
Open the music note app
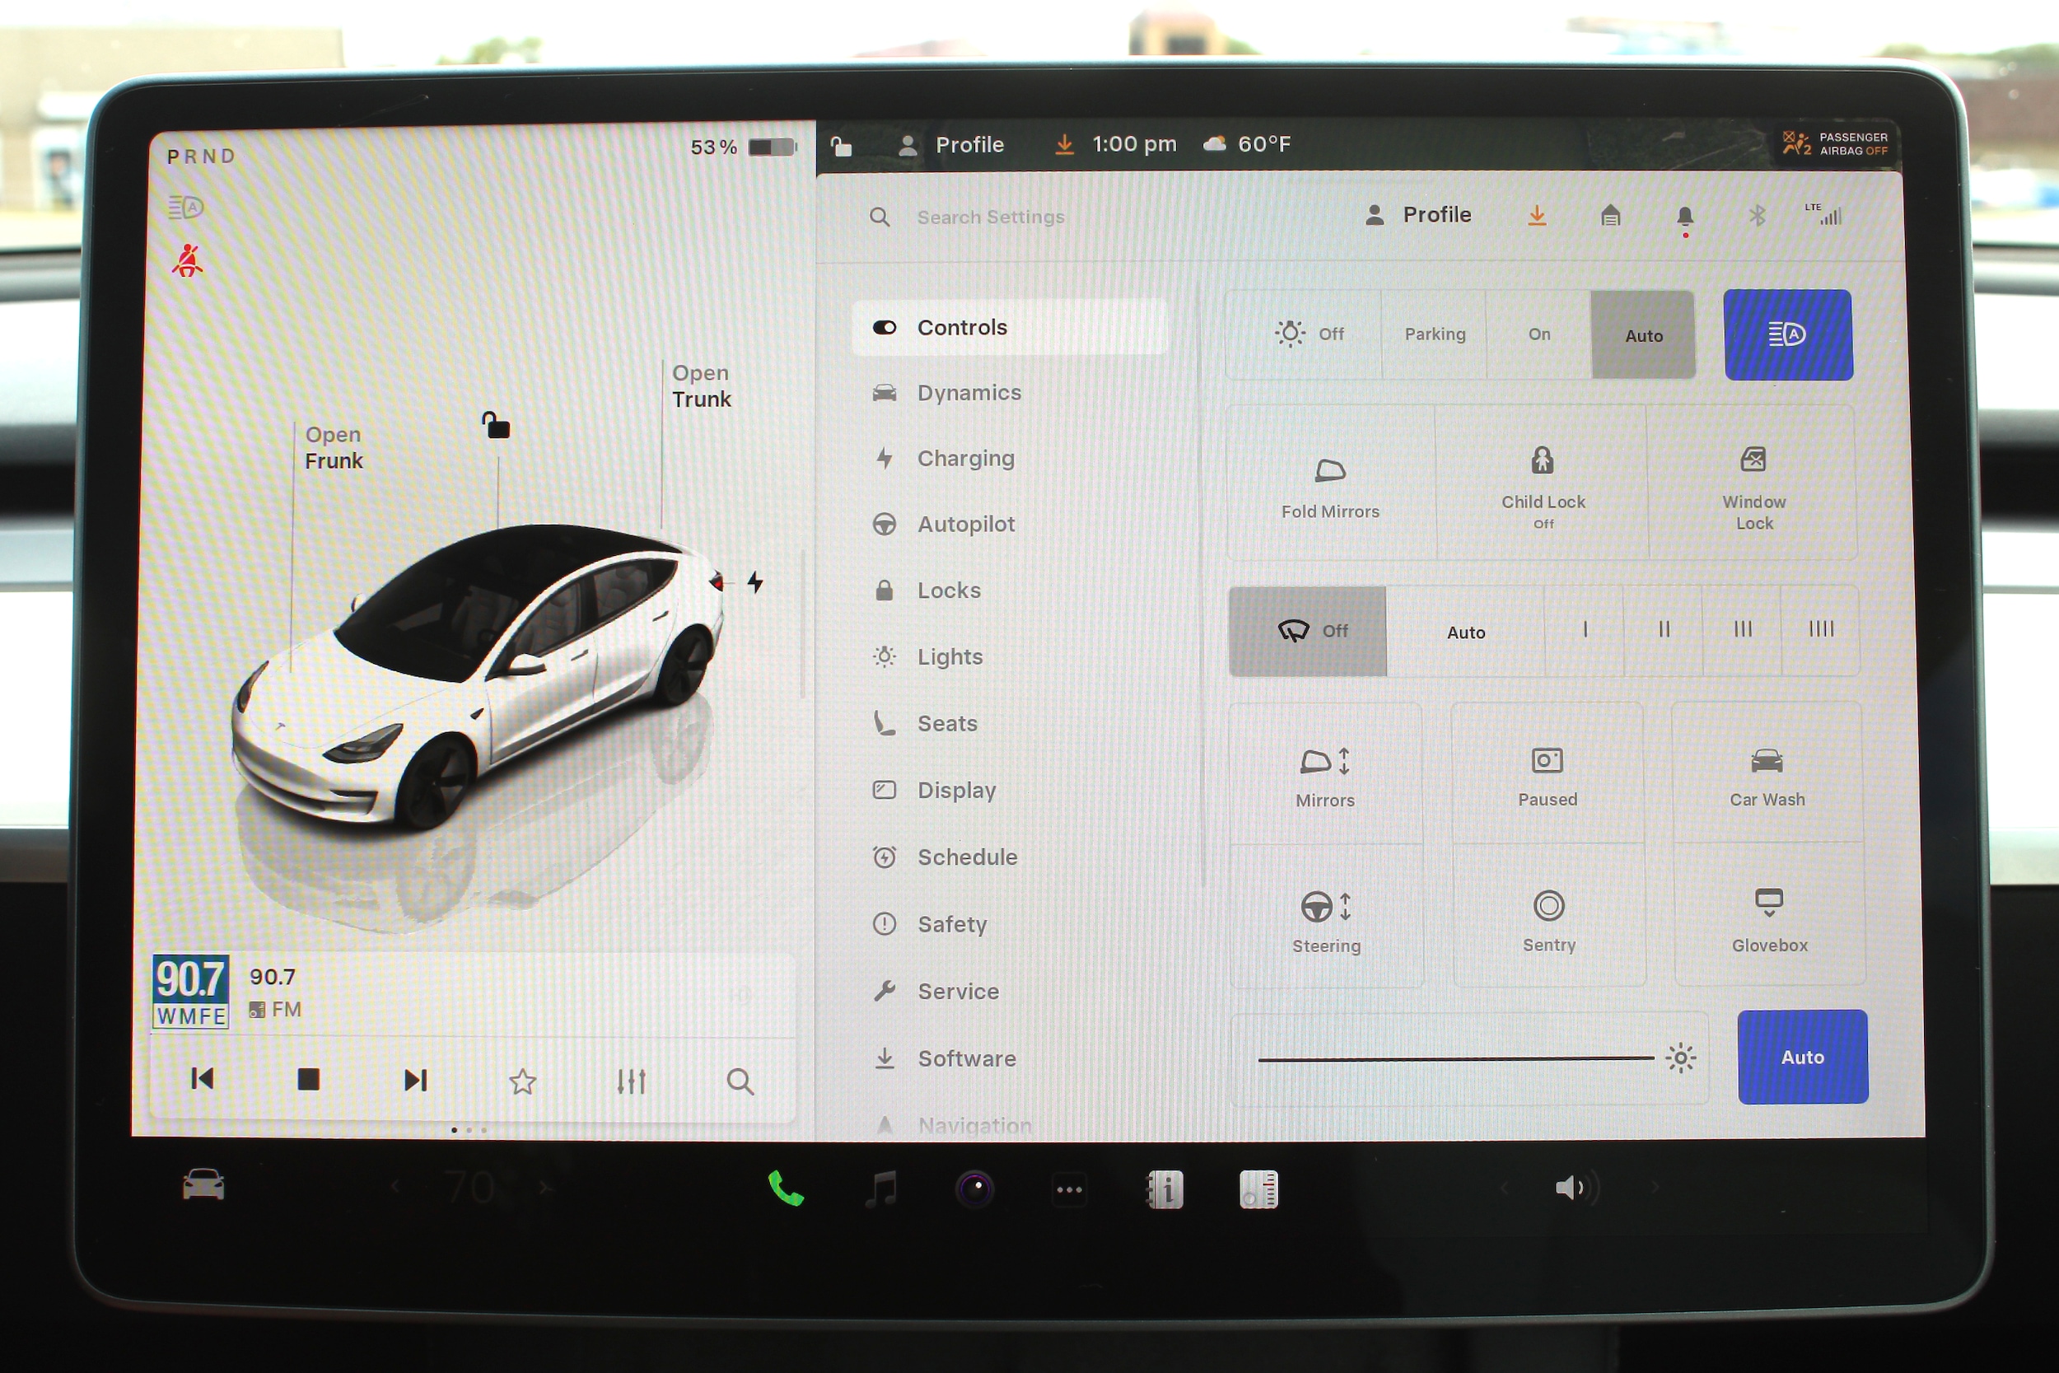pos(881,1189)
